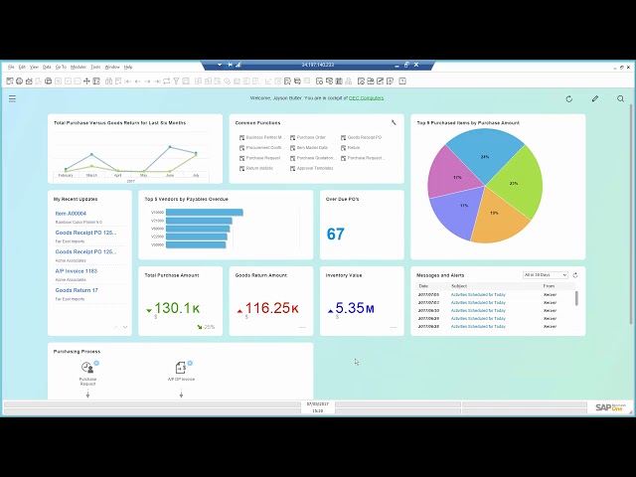Screen dimensions: 636x477
Task: Click the topmost vendor bar in Payables Overdue chart
Action: point(205,212)
